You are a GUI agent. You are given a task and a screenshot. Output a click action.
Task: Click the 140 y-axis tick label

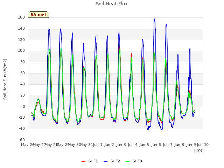(x=21, y=29)
